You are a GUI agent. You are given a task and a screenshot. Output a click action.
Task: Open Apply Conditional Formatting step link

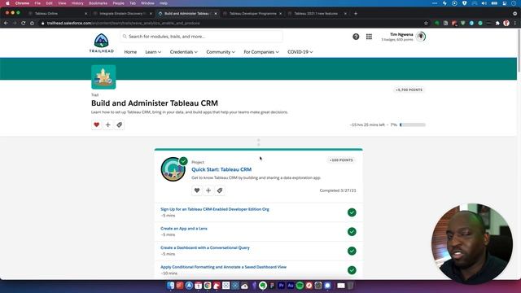click(x=223, y=267)
